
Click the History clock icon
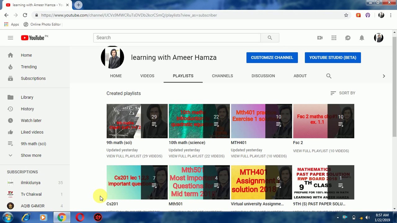pyautogui.click(x=10, y=109)
